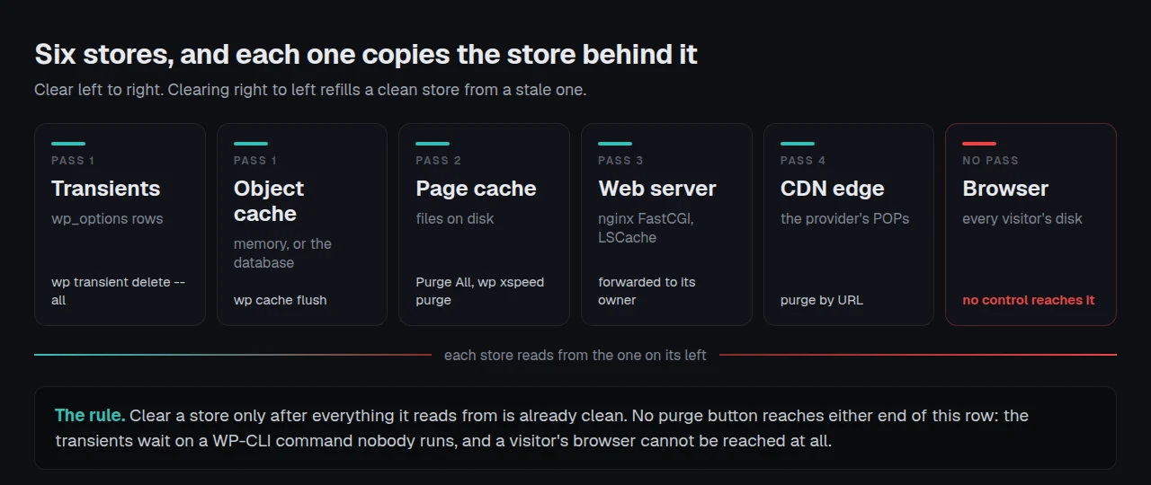Click the "PASS 2" label
Image resolution: width=1151 pixels, height=485 pixels.
[x=439, y=160]
